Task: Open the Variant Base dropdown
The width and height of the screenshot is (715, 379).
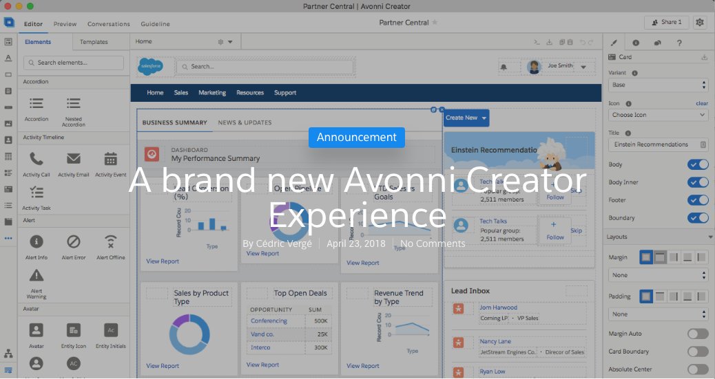Action: tap(658, 85)
